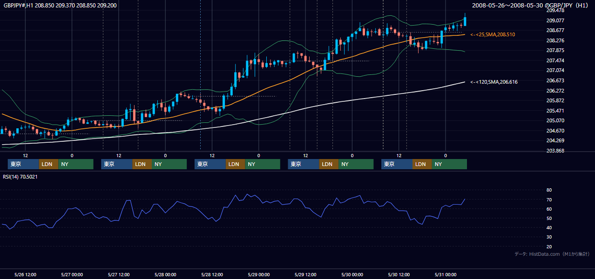Select the 5/30 00:00 time axis label

(352, 274)
